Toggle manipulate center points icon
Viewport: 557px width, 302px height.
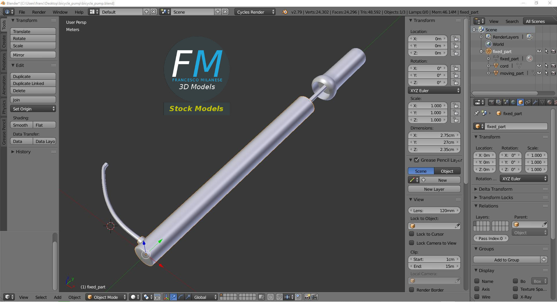[x=157, y=297]
